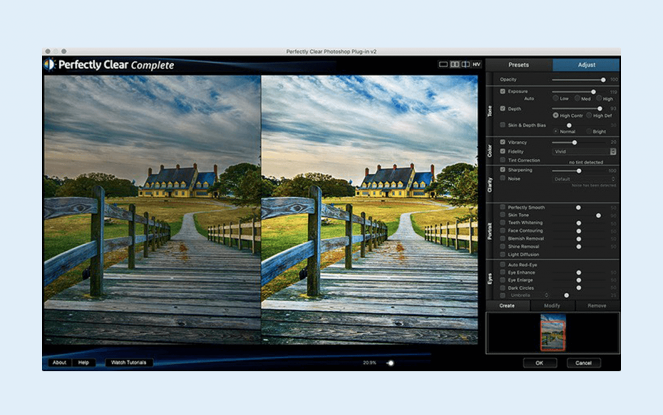
Task: Click the Skin & Depth Bias slider handle
Action: (x=569, y=125)
